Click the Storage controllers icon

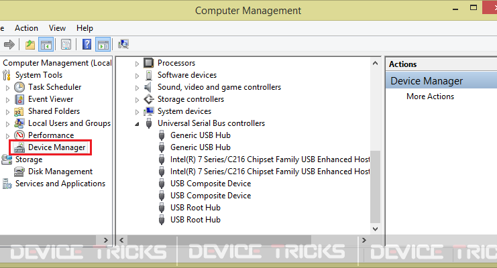click(149, 99)
